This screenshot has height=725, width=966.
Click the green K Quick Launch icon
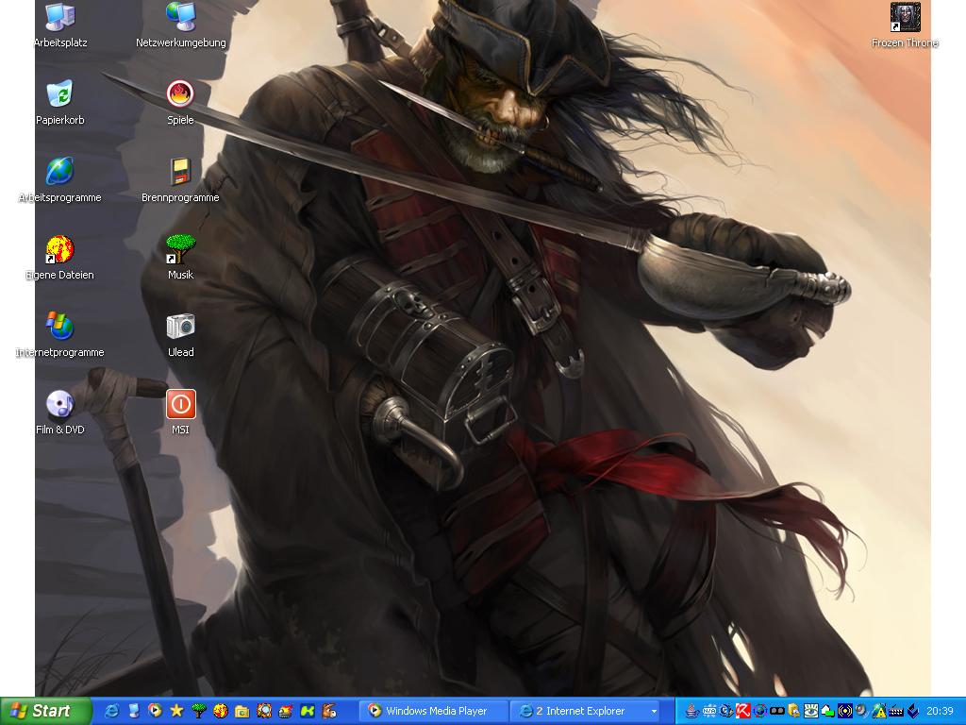(x=307, y=711)
